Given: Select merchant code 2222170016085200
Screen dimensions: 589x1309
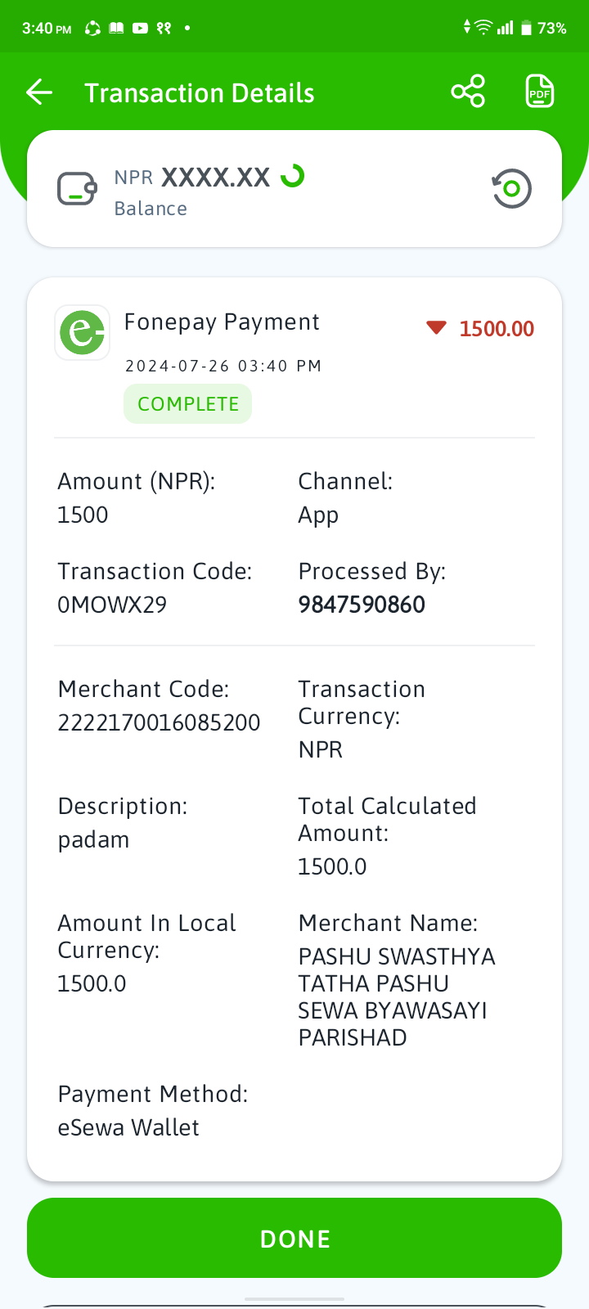Looking at the screenshot, I should click(x=159, y=722).
